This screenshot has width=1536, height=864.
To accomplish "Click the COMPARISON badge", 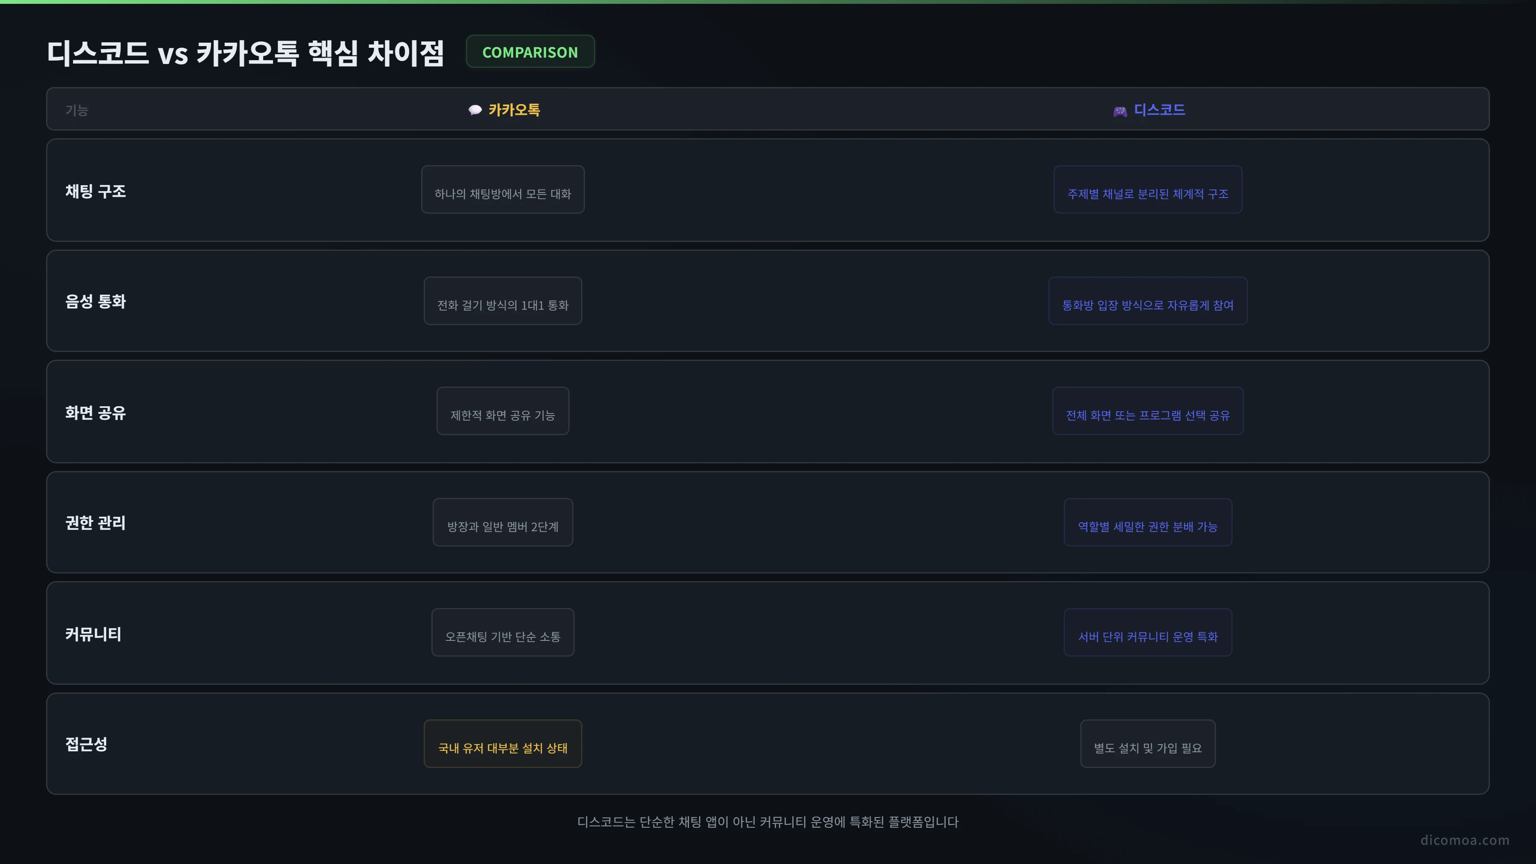I will (530, 52).
